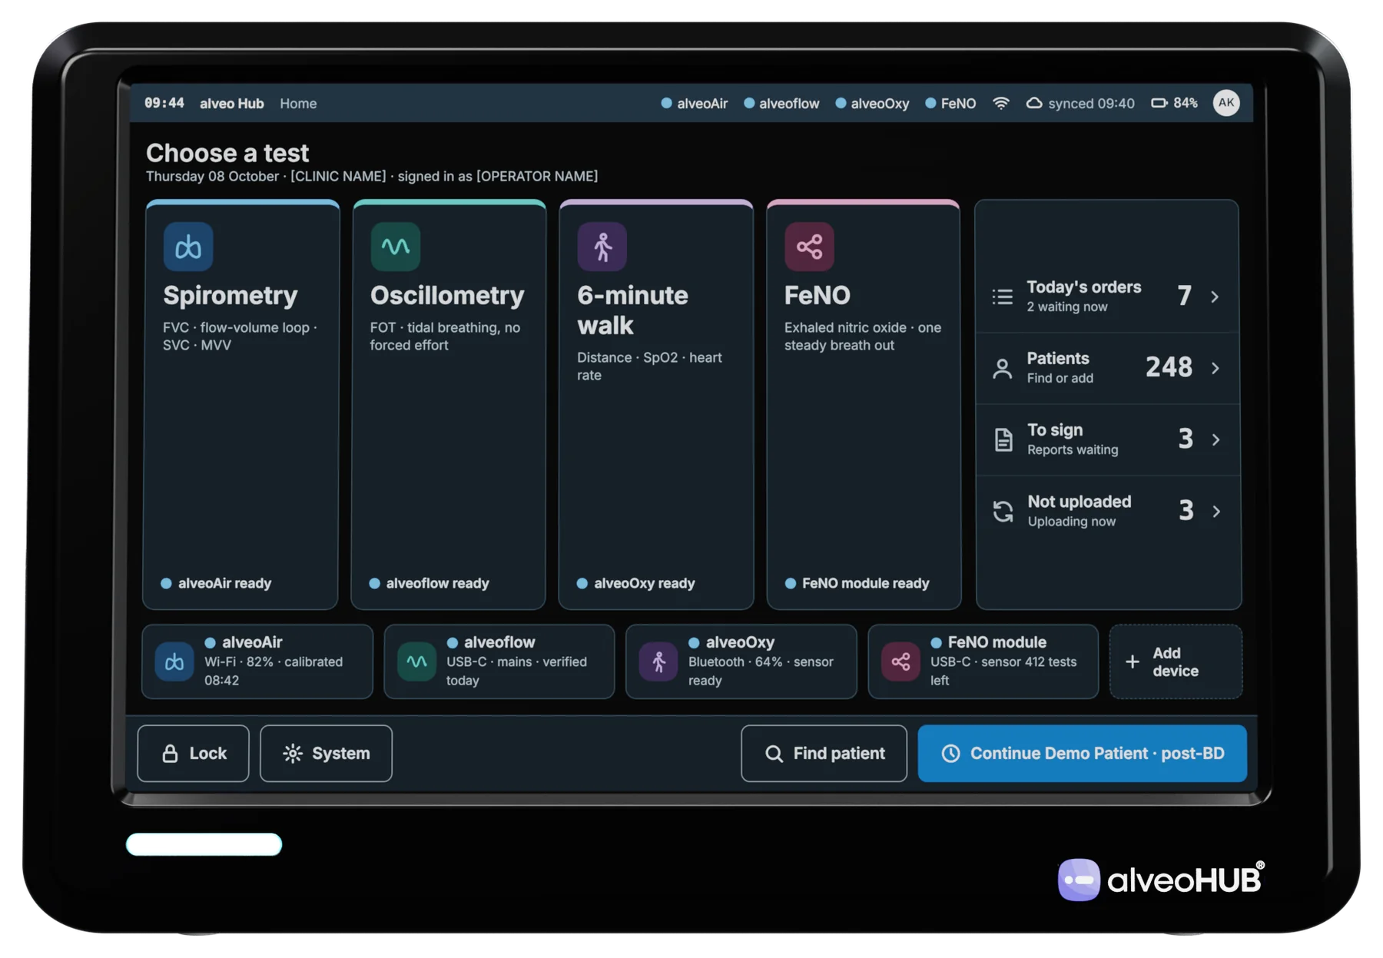Select the Oscillometry wave icon
The width and height of the screenshot is (1383, 958).
396,247
